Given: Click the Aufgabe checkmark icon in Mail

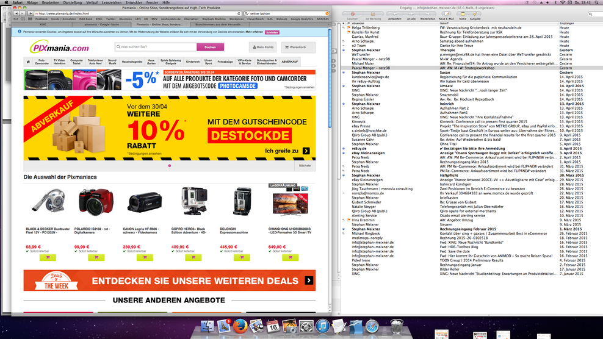Looking at the screenshot, I should coord(475,14).
